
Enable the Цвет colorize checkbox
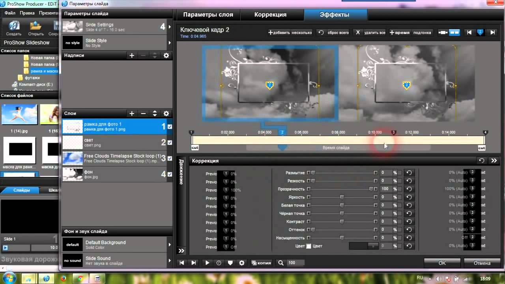pos(309,246)
